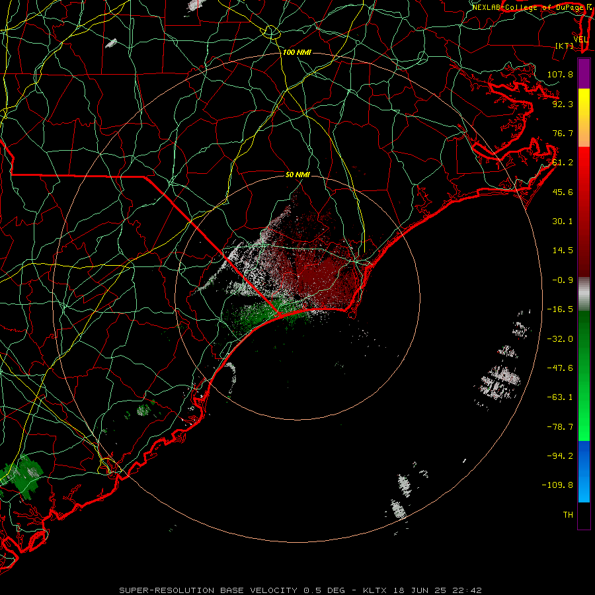Select the gray near-zero segment of color bar
595x595 pixels.
coord(584,294)
